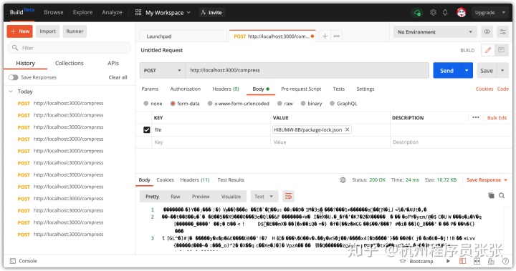Viewport: 516px width, 271px height.
Task: Open the response Headers (11) tab
Action: [194, 179]
